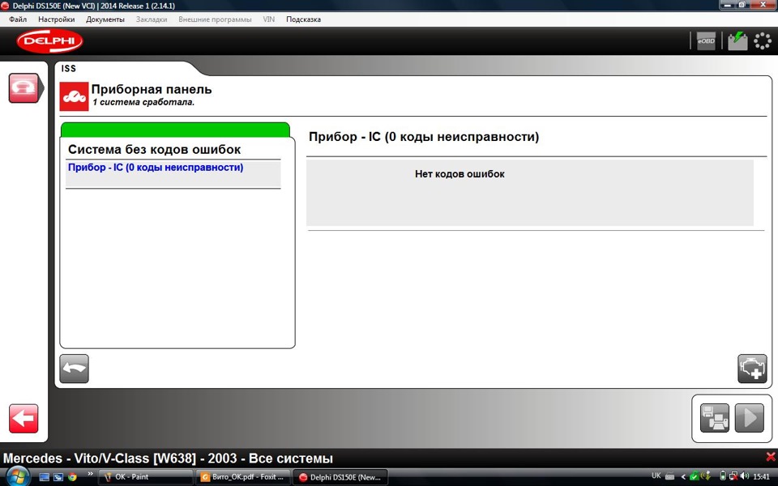
Task: Click the grey curved back arrow button
Action: (74, 369)
